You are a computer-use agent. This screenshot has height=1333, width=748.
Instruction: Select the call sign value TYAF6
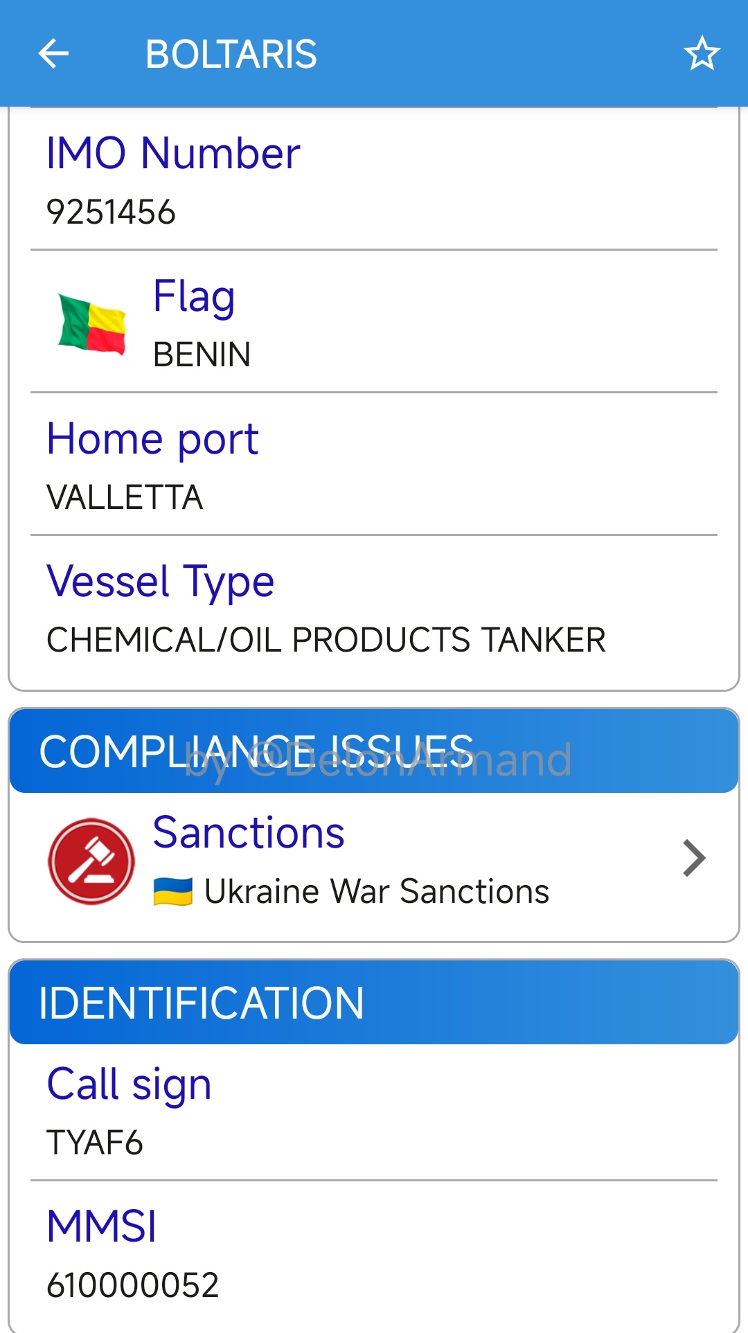[x=95, y=1143]
